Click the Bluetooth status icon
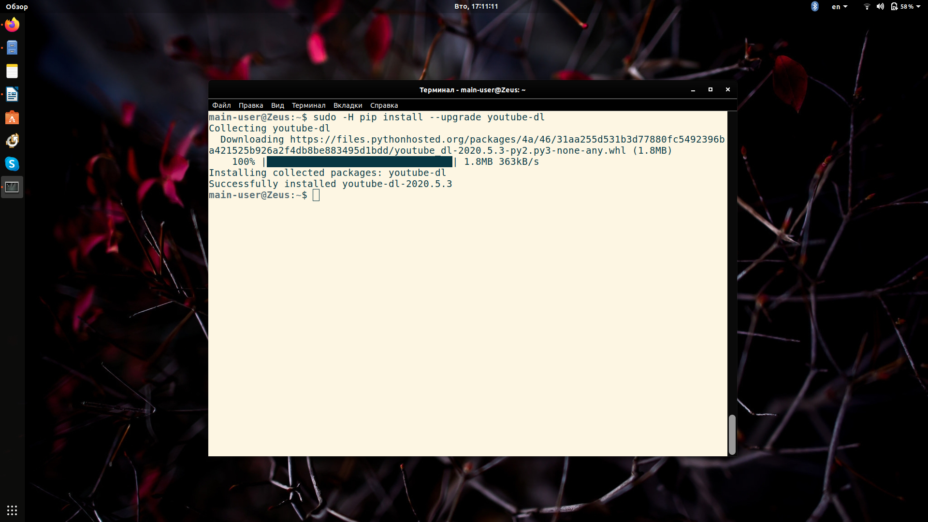The width and height of the screenshot is (928, 522). point(815,6)
